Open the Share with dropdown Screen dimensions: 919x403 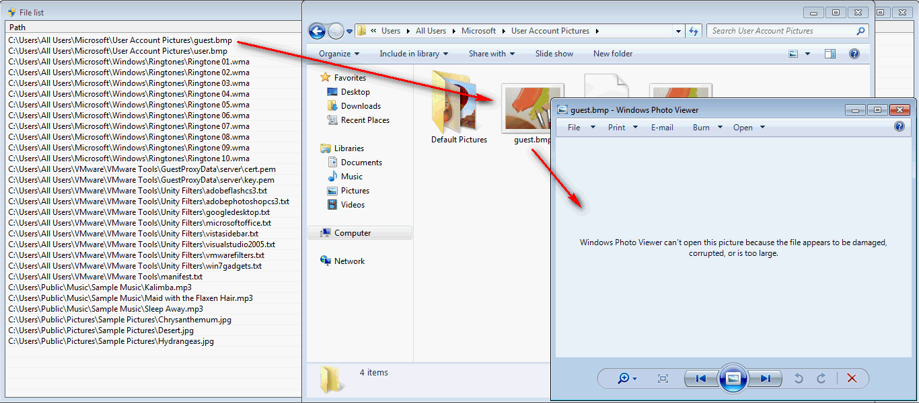[492, 54]
